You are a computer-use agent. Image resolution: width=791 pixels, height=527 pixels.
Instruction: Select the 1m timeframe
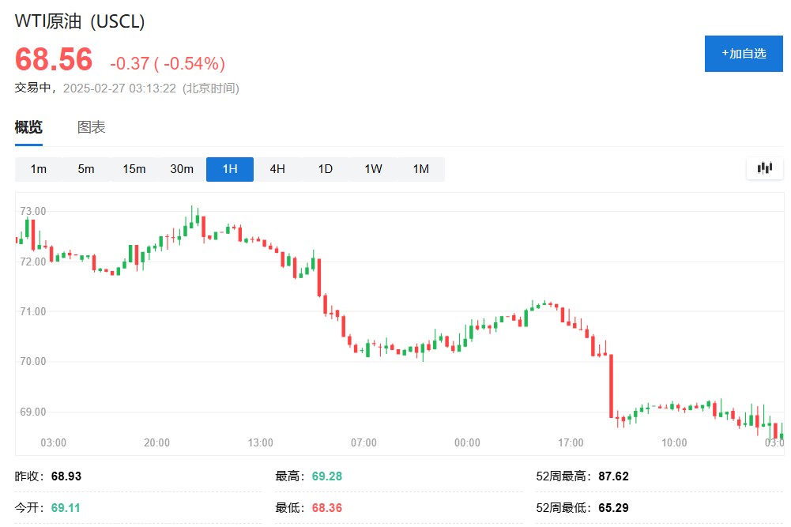pyautogui.click(x=39, y=169)
